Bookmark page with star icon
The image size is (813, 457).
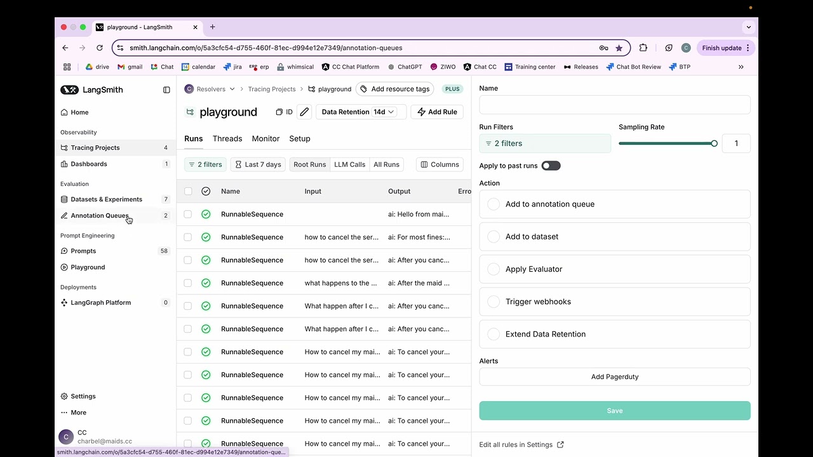619,48
